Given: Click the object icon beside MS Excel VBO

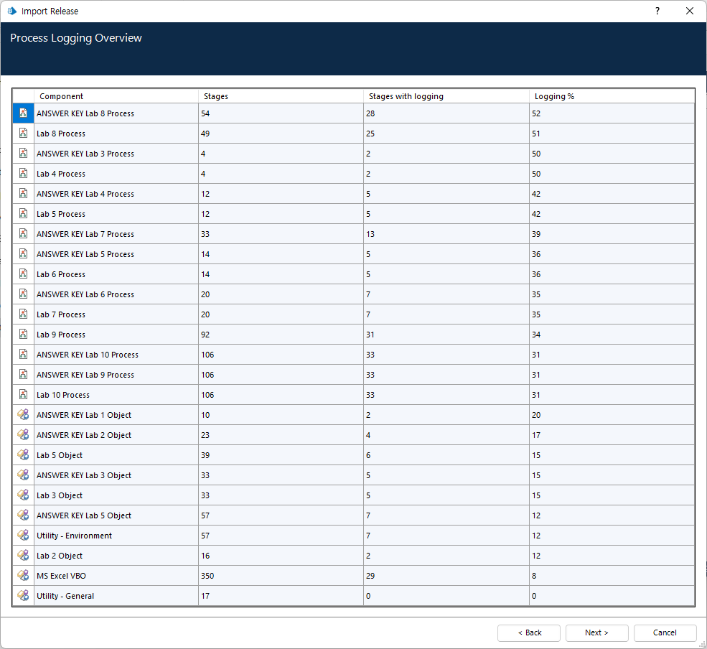Looking at the screenshot, I should [x=23, y=576].
